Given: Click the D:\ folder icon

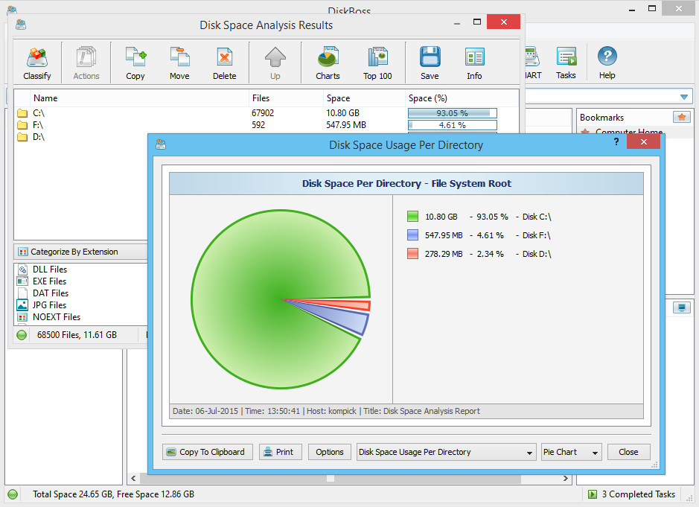Looking at the screenshot, I should (x=22, y=137).
